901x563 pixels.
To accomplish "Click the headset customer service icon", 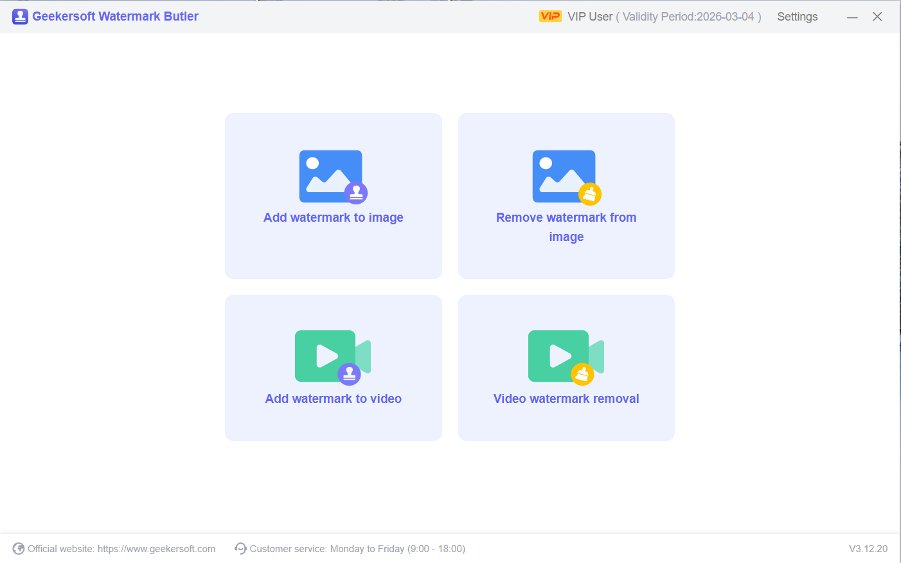I will pyautogui.click(x=240, y=549).
